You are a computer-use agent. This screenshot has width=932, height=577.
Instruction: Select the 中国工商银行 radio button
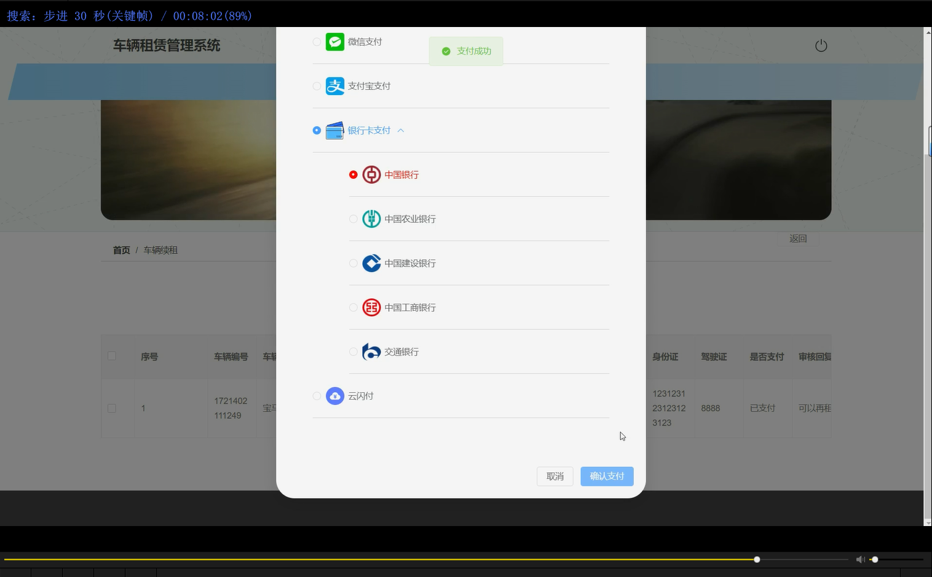[353, 307]
